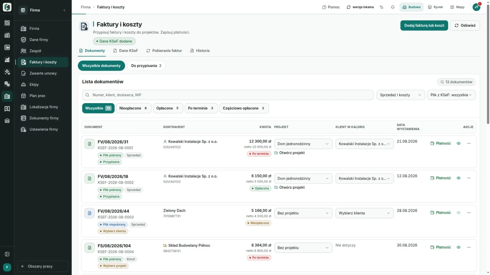Toggle eye icon for FV/08/2026/31
Screen dimensions: 490x275
[459, 144]
